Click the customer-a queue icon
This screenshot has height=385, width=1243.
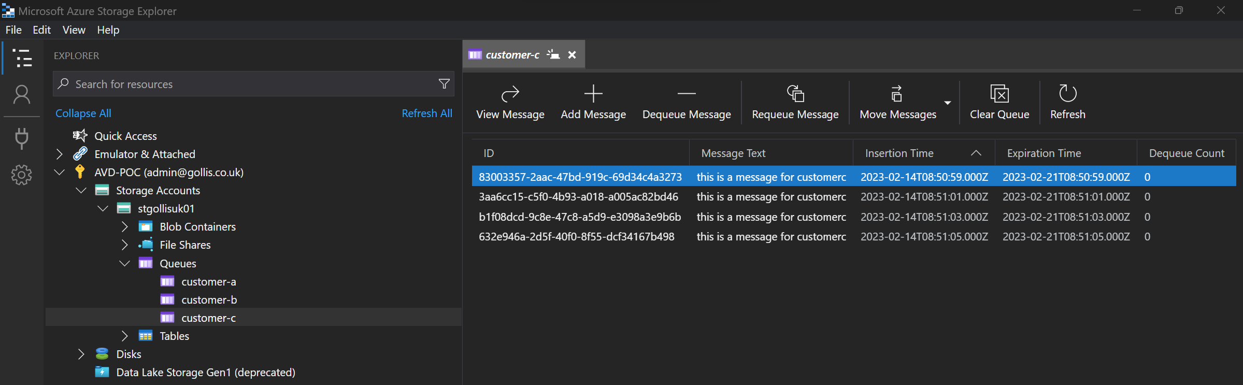(x=167, y=281)
